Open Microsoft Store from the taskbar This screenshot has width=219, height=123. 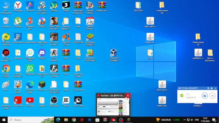[x=97, y=120]
